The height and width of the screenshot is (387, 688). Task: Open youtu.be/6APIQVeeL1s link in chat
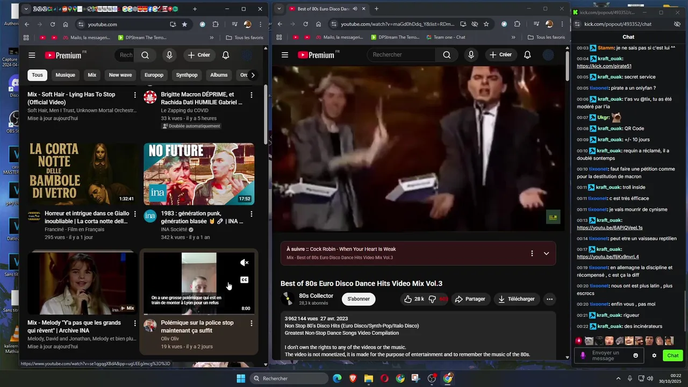pos(610,228)
